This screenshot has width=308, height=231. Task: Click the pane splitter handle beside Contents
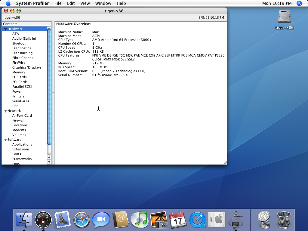click(53, 93)
